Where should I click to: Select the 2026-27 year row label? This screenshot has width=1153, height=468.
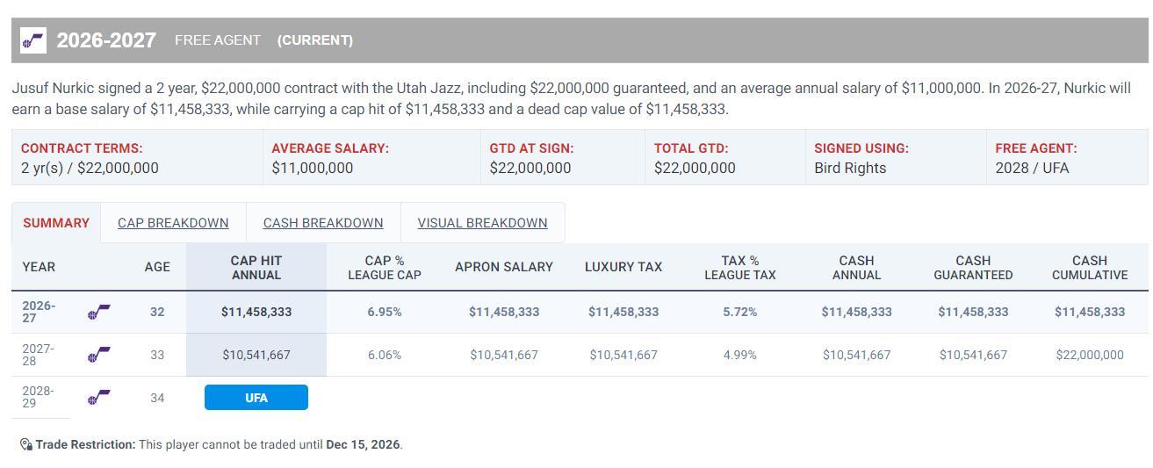tap(39, 312)
